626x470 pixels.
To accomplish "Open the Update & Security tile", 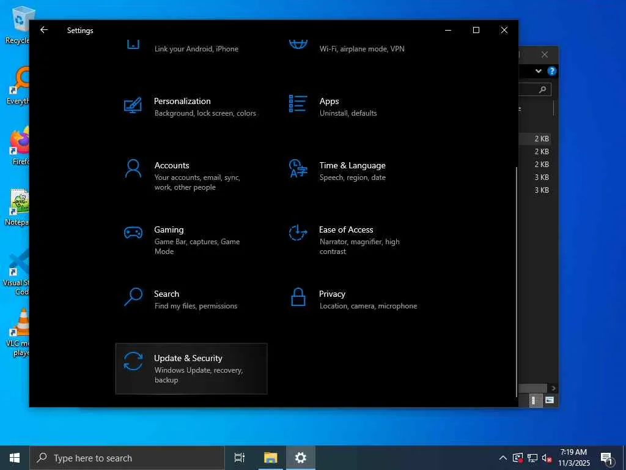I will pos(191,368).
